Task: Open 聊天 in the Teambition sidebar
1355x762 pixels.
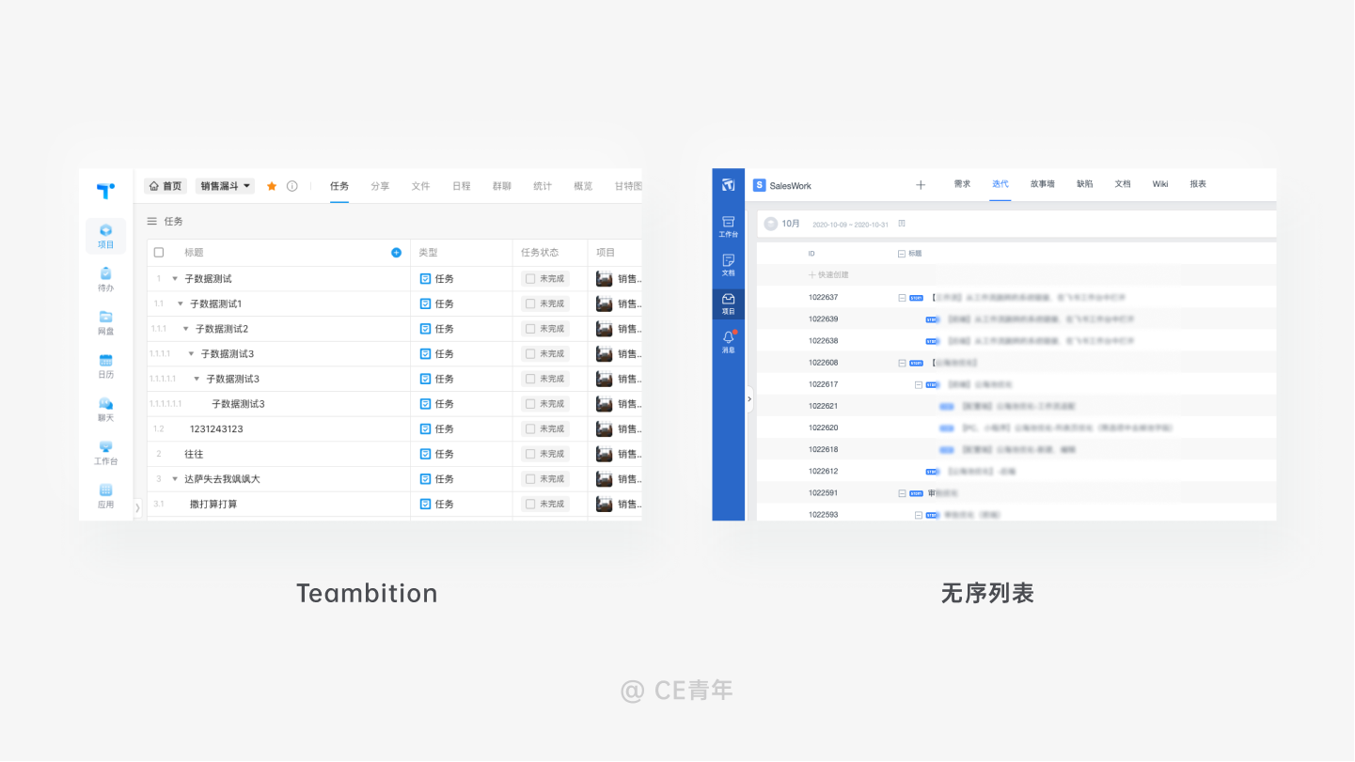Action: pyautogui.click(x=105, y=409)
